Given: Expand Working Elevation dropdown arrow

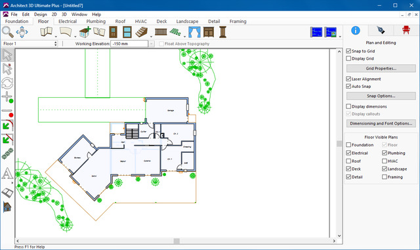Looking at the screenshot, I should [152, 44].
